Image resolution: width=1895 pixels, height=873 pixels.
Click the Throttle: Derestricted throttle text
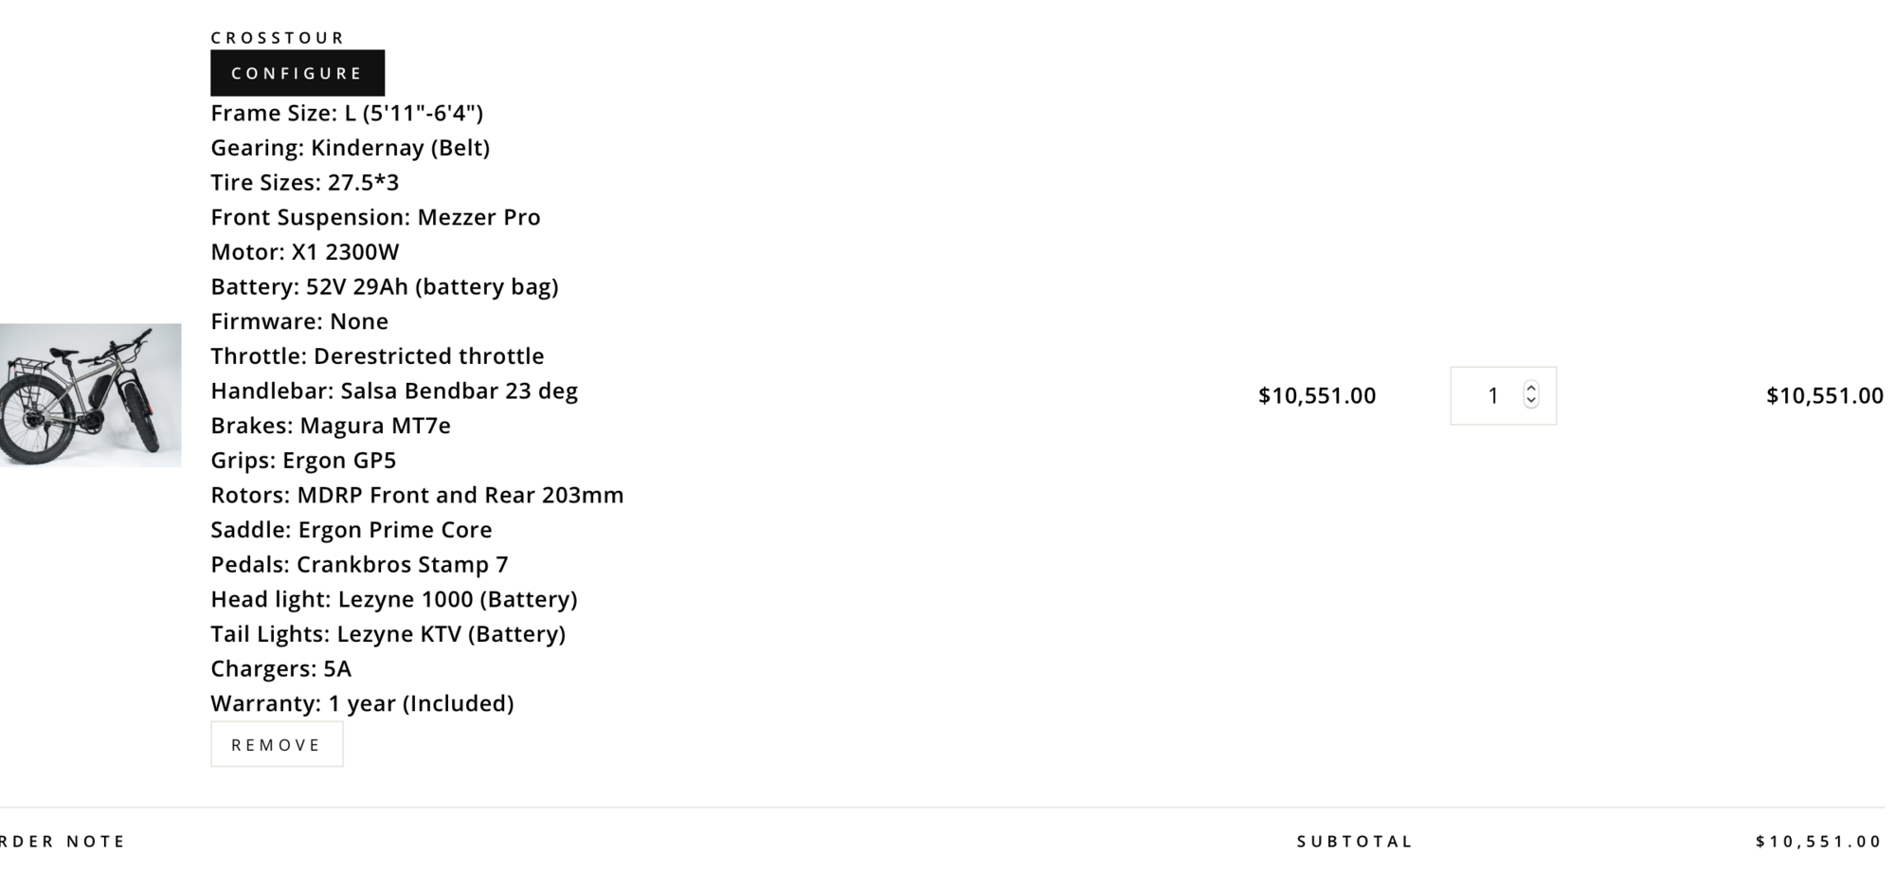[377, 356]
